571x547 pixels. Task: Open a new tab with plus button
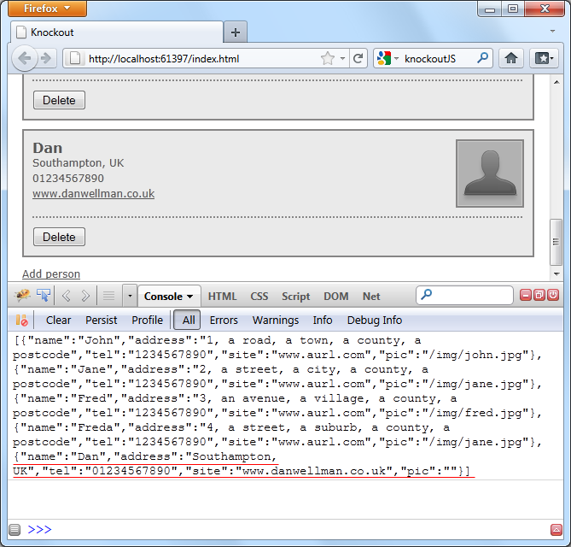tap(236, 32)
